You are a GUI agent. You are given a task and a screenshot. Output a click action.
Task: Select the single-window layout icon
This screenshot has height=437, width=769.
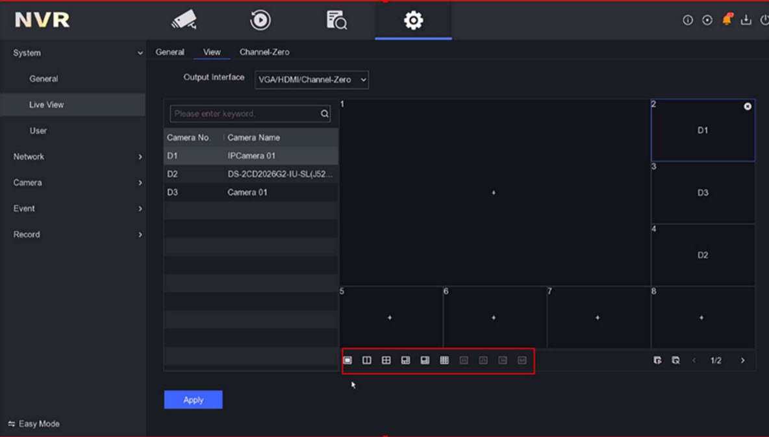coord(347,360)
